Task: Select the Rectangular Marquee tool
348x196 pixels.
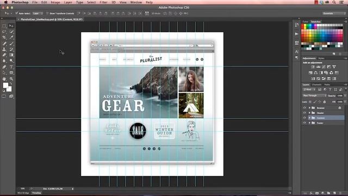Action: point(4,26)
